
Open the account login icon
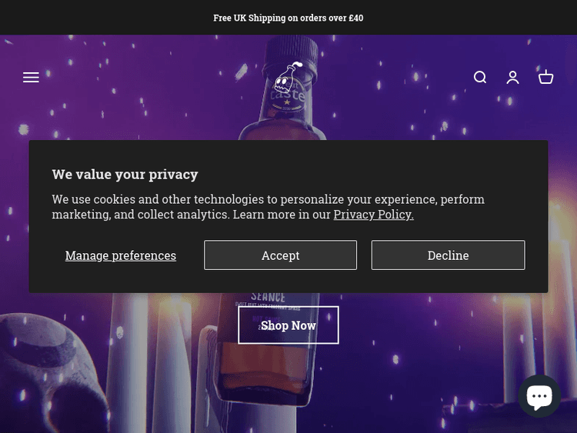[x=513, y=77]
